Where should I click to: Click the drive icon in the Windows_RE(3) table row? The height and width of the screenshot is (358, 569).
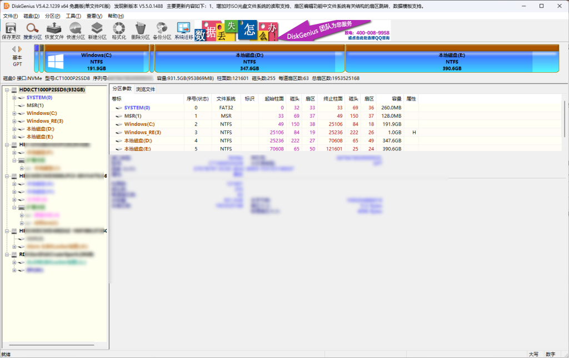(x=119, y=133)
